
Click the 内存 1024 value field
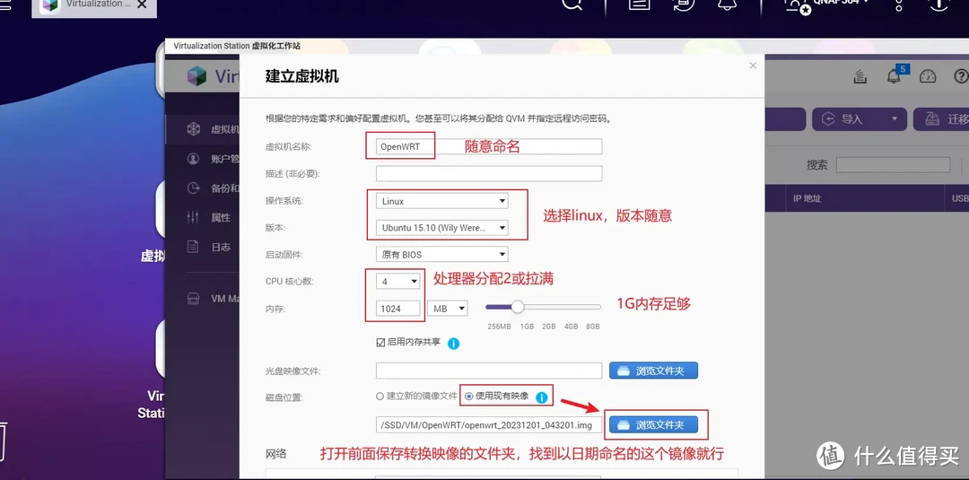point(398,309)
